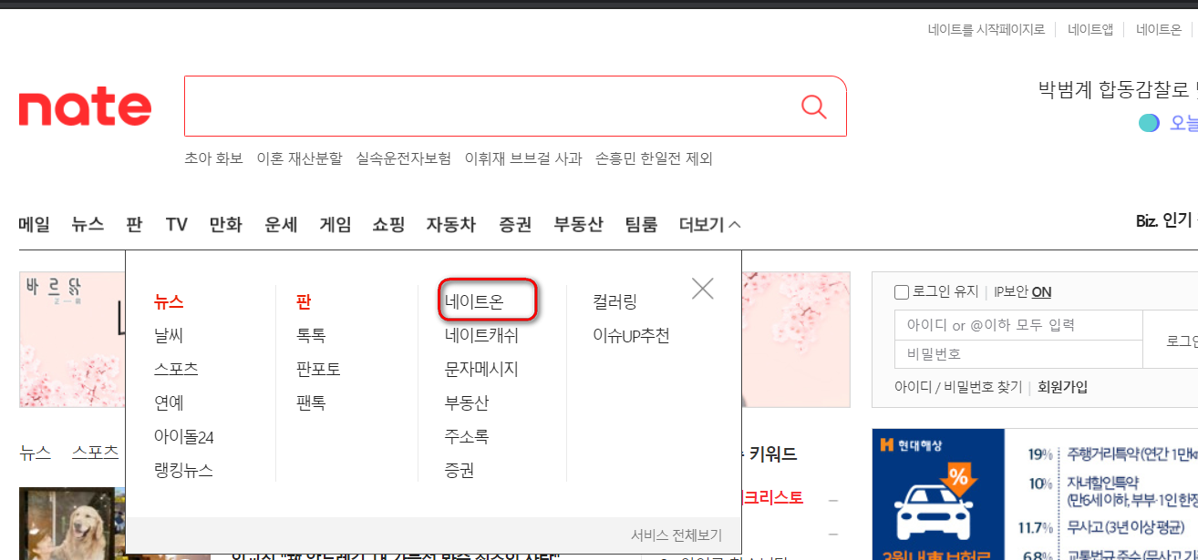Click trending keyword 이혼 재산분할

point(299,158)
